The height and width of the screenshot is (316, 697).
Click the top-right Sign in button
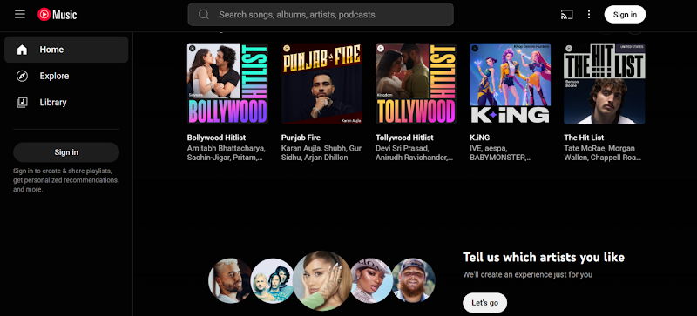click(625, 15)
